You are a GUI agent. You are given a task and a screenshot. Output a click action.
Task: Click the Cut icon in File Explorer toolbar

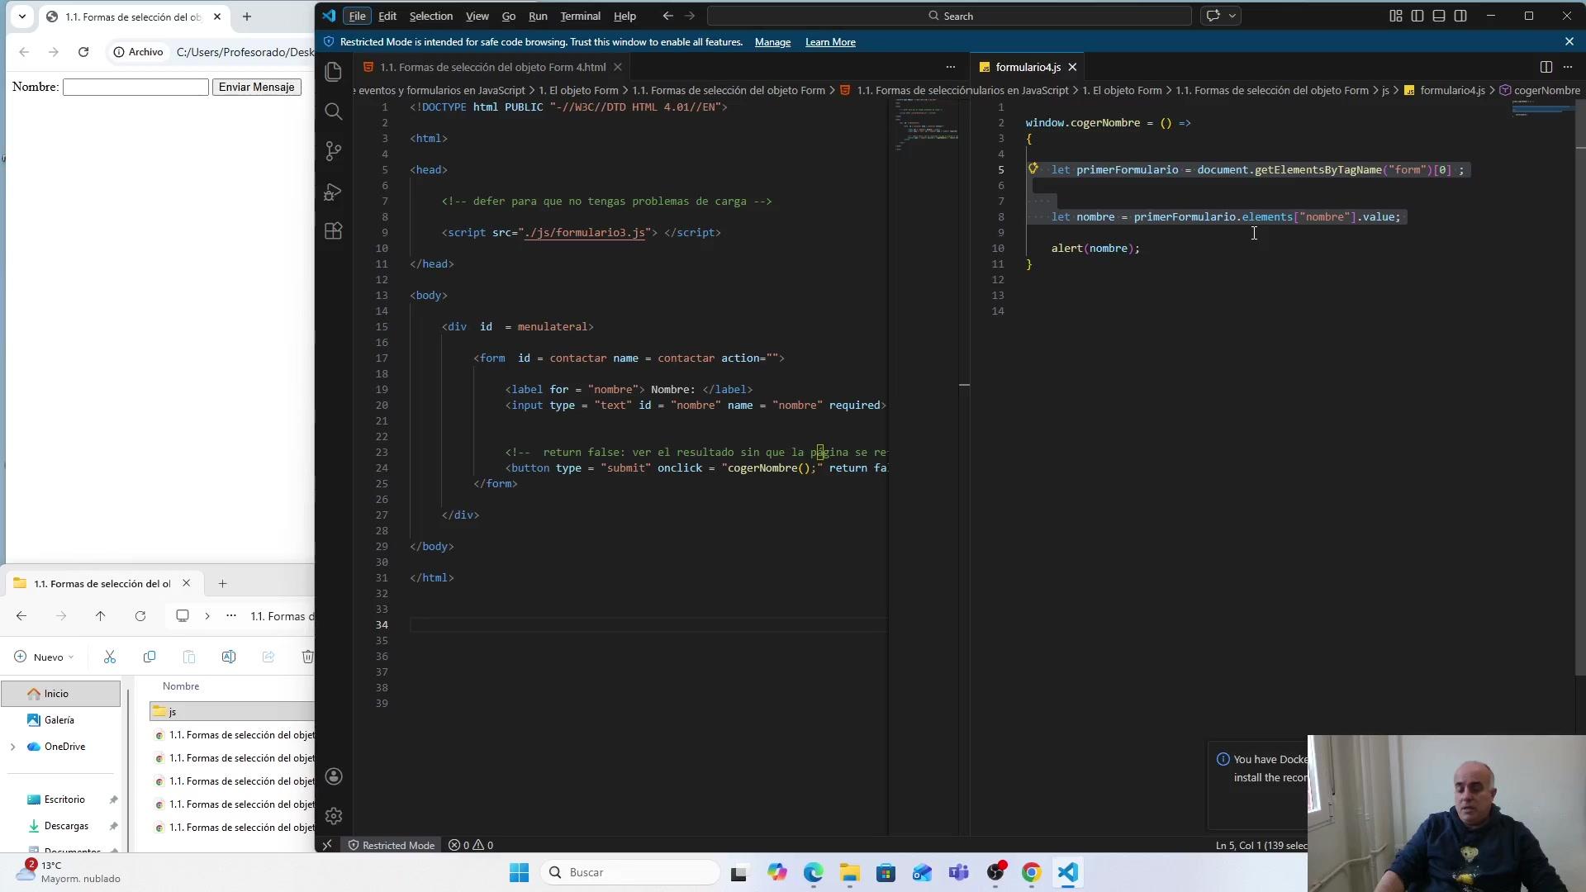(110, 657)
